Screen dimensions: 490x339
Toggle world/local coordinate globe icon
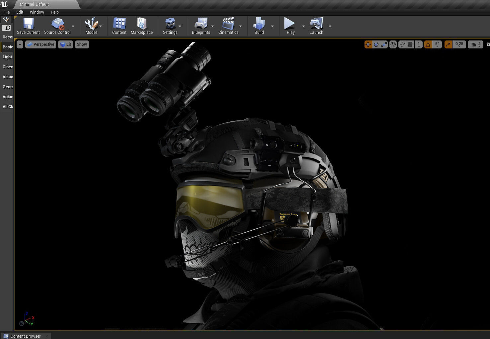click(393, 44)
